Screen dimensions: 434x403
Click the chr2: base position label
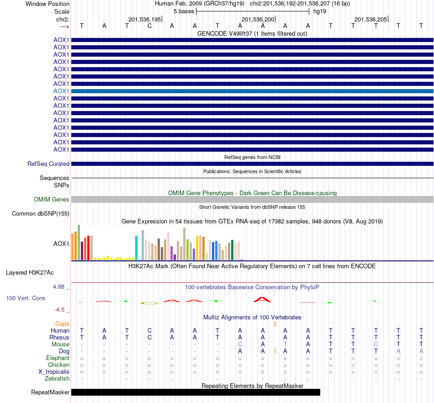click(63, 19)
